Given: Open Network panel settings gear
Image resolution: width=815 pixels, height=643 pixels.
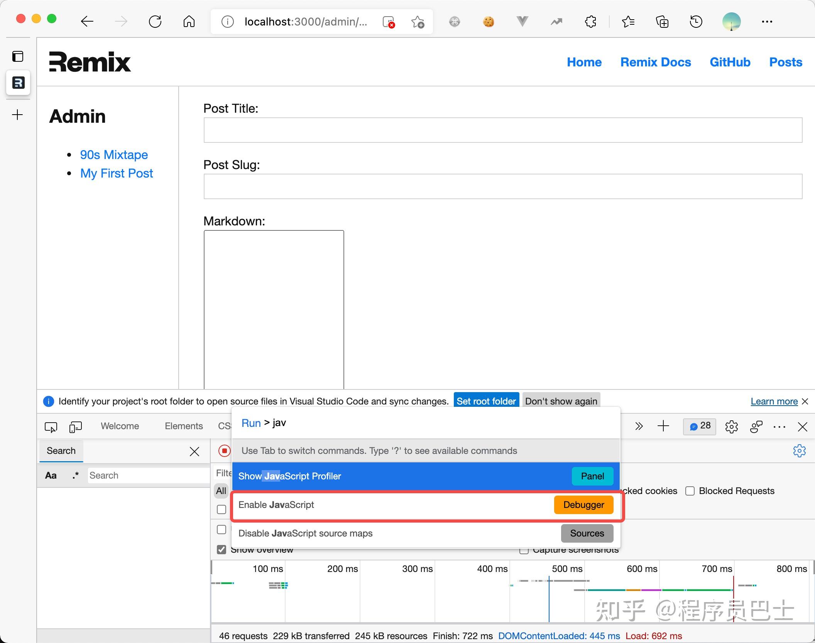Looking at the screenshot, I should coord(799,450).
